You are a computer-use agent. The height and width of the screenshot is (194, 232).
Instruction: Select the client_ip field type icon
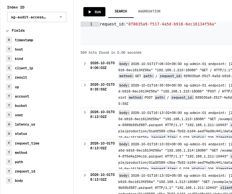pyautogui.click(x=9, y=68)
